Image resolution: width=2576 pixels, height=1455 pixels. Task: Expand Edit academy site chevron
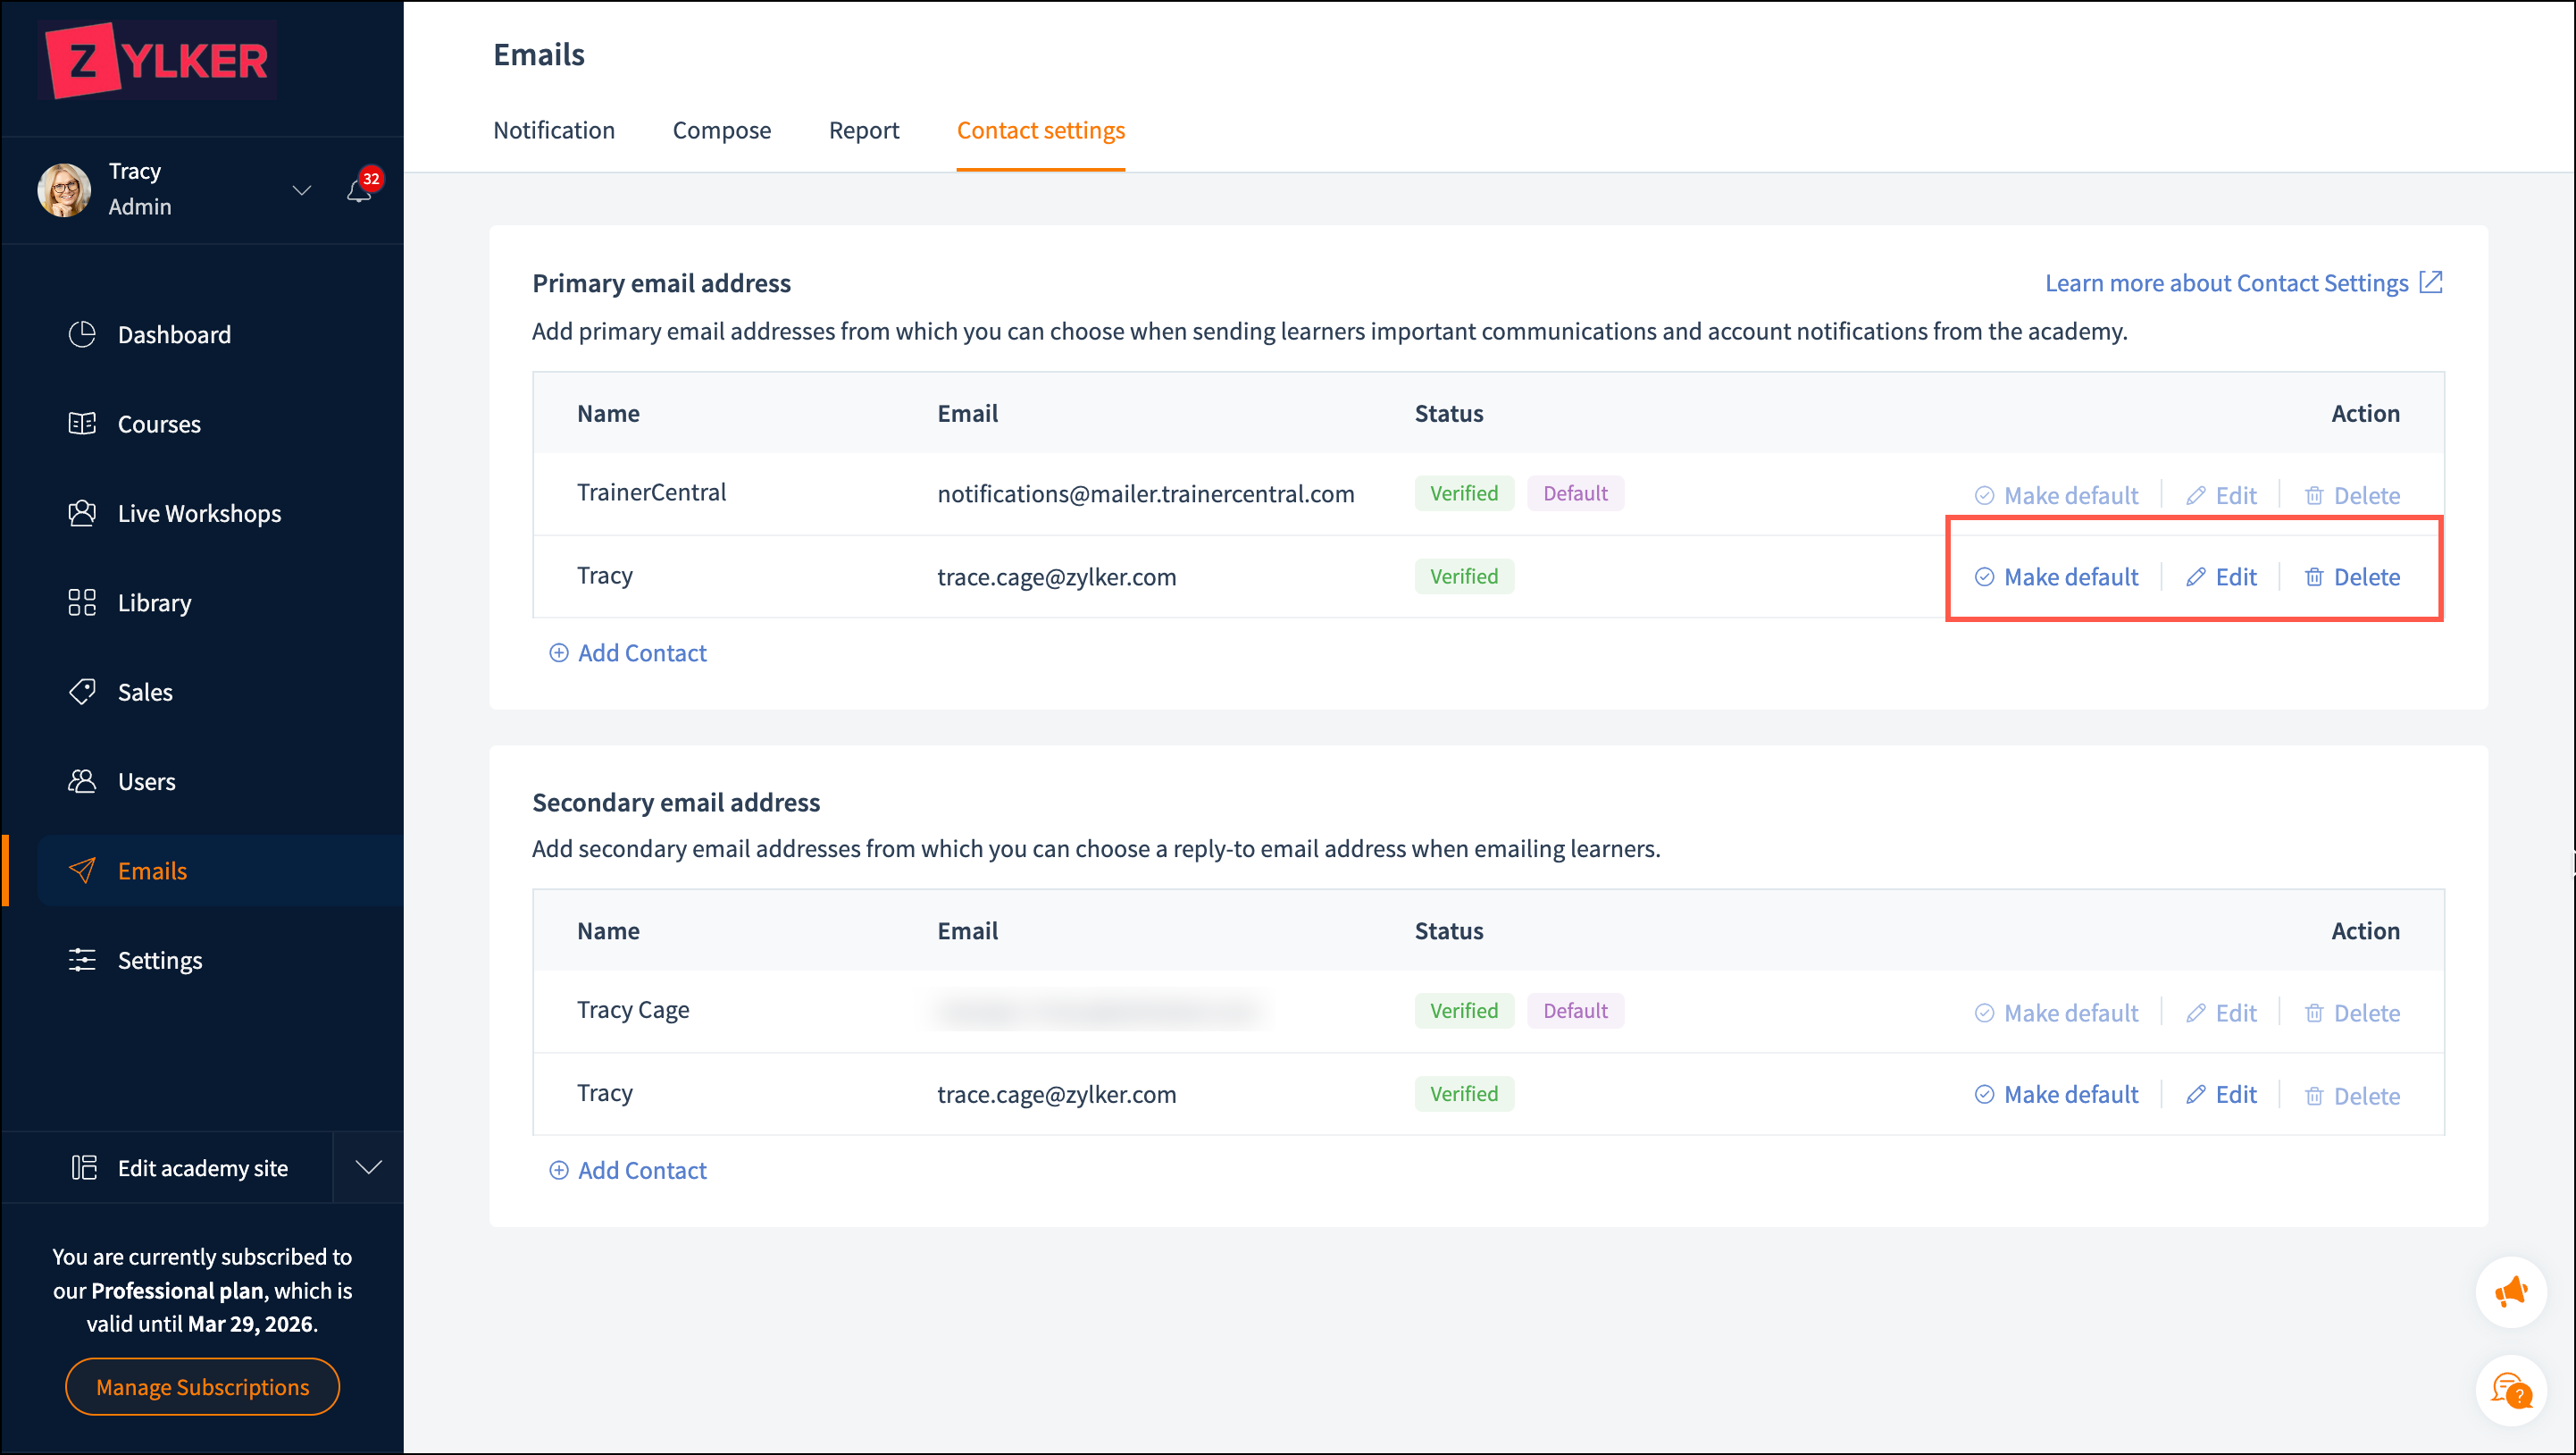[368, 1167]
